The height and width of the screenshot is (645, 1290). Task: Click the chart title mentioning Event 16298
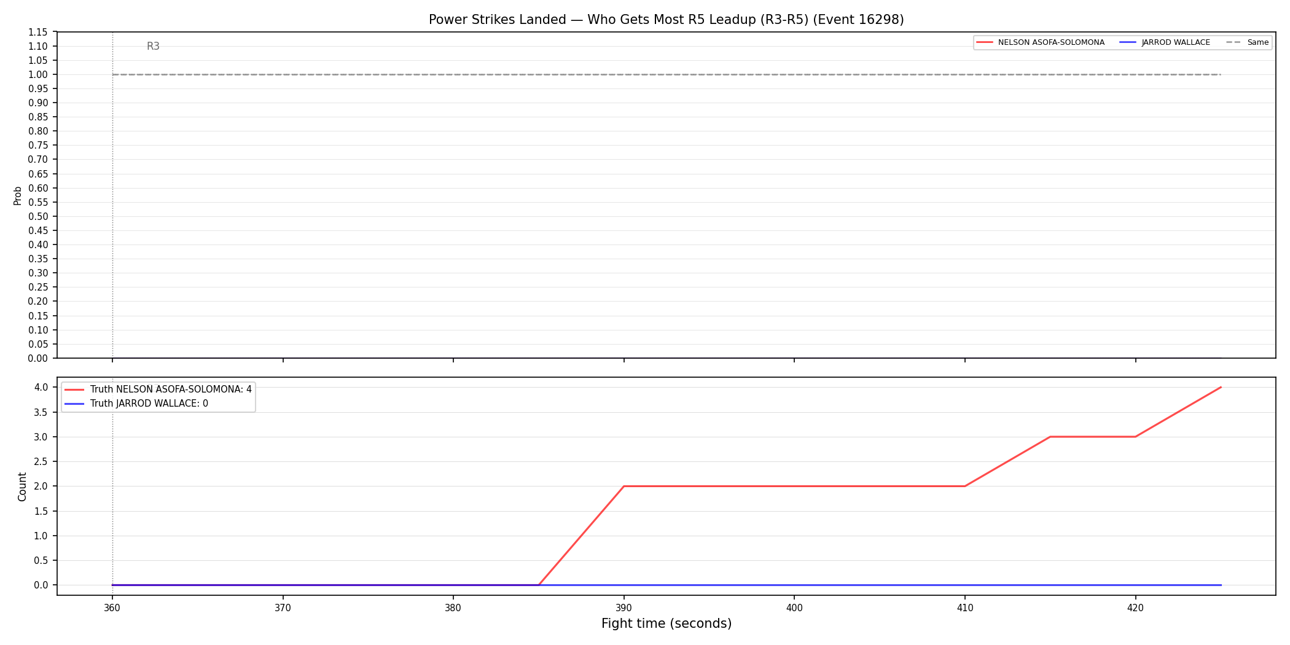(666, 20)
